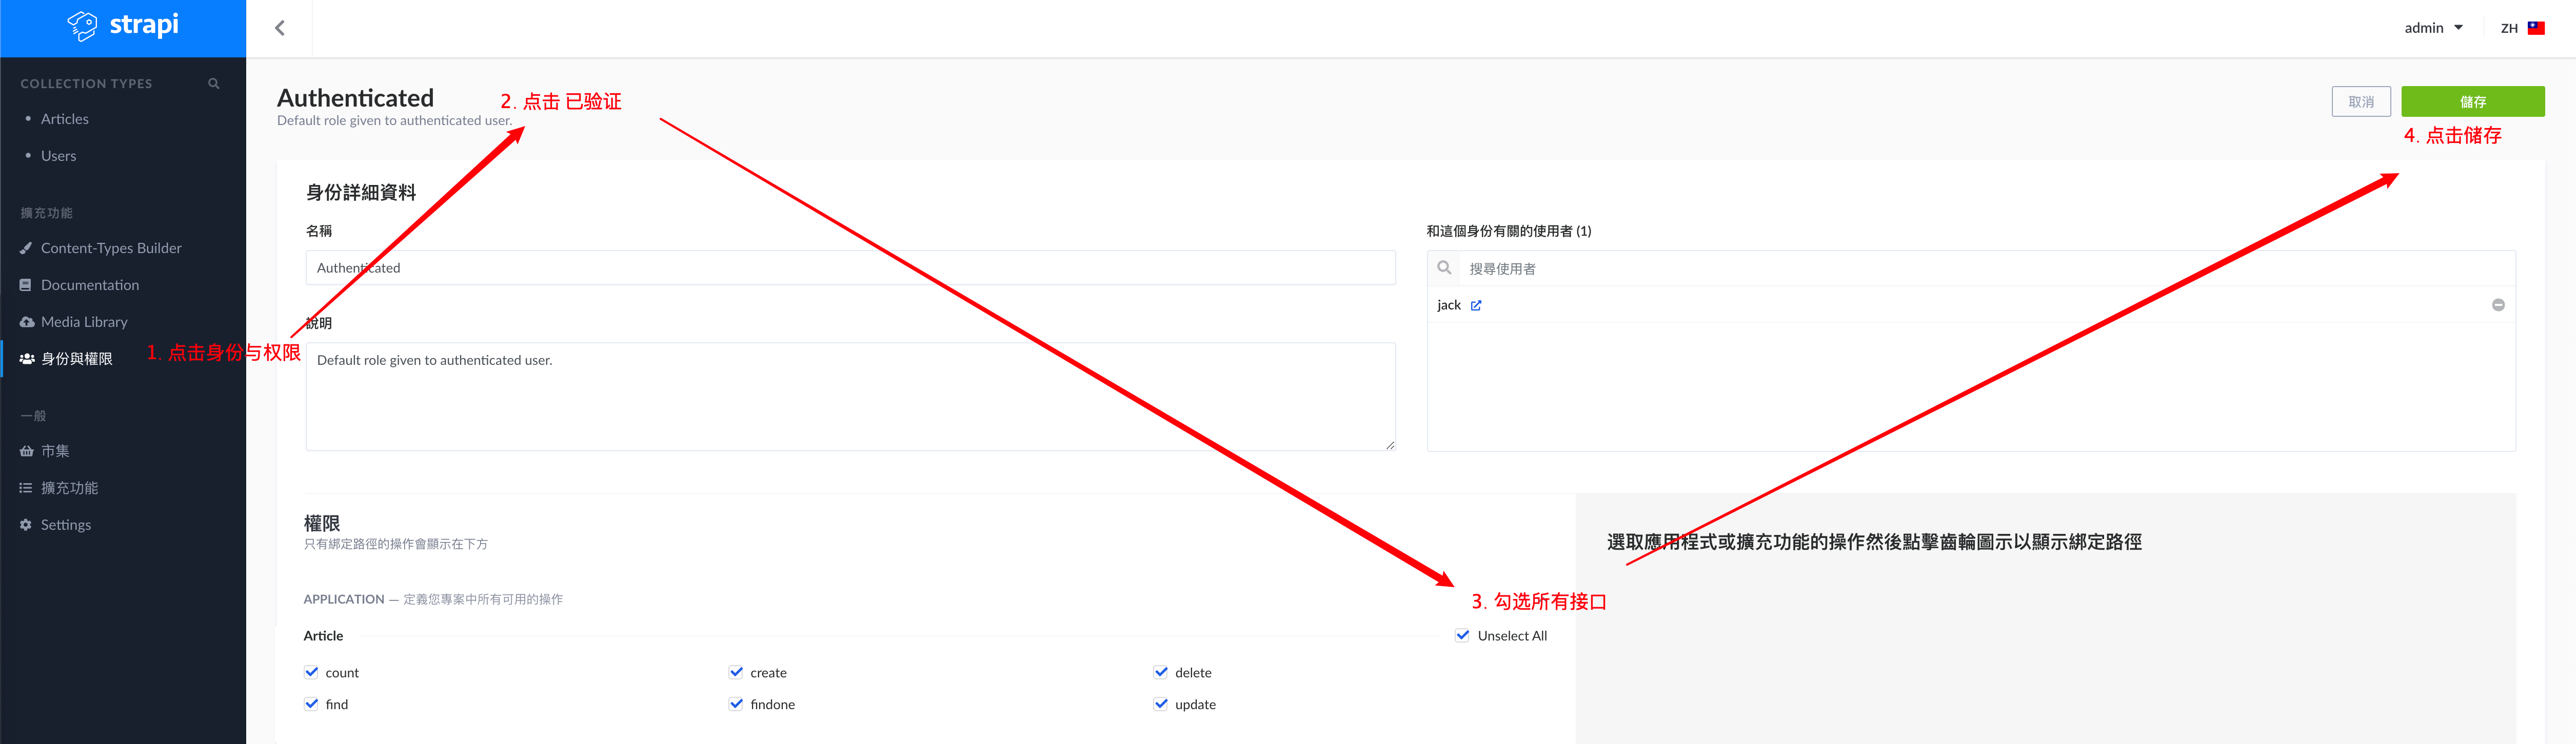Click the 名稱 name input field

pyautogui.click(x=850, y=267)
